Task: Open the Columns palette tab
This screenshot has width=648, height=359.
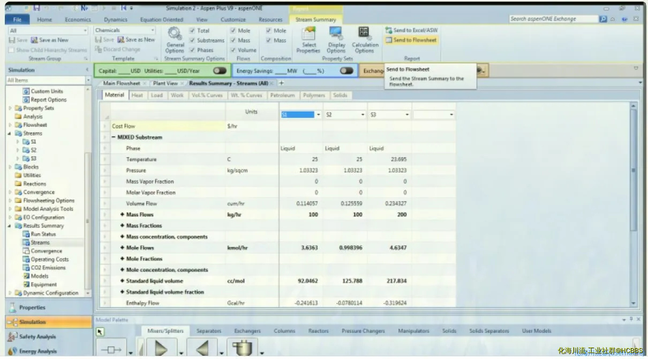Action: (284, 331)
